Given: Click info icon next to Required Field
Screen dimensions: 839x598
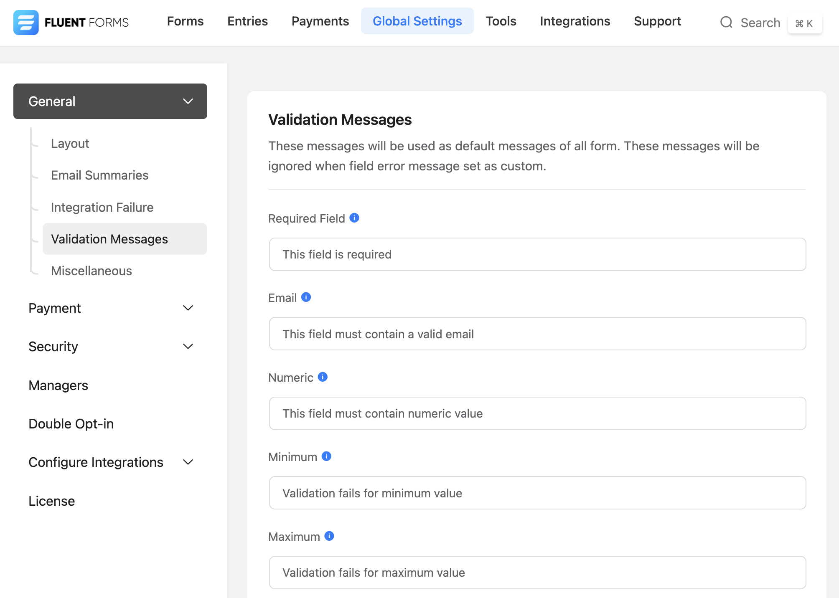Looking at the screenshot, I should 354,218.
